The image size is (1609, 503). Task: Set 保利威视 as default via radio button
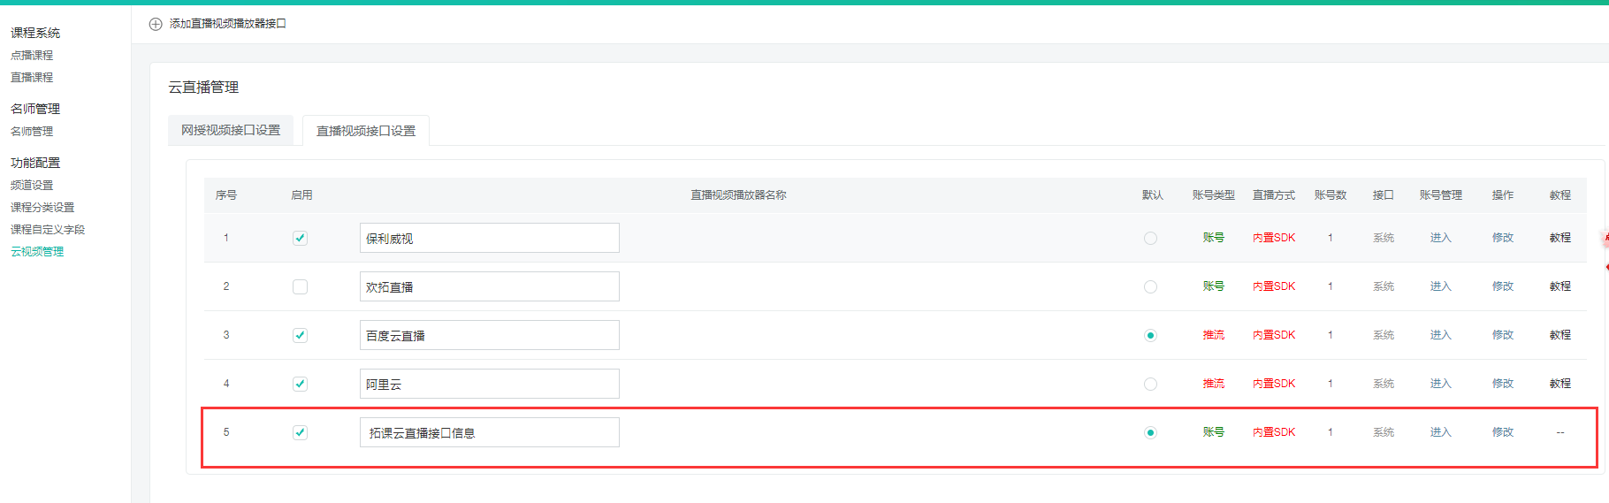(1150, 238)
